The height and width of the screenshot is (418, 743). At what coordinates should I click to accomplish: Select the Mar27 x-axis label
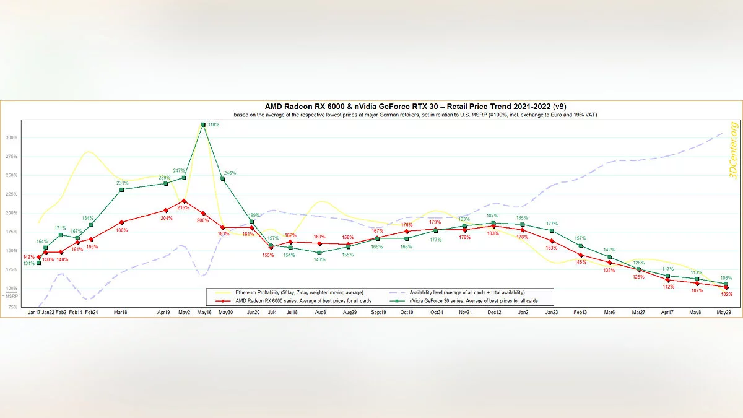tap(639, 313)
